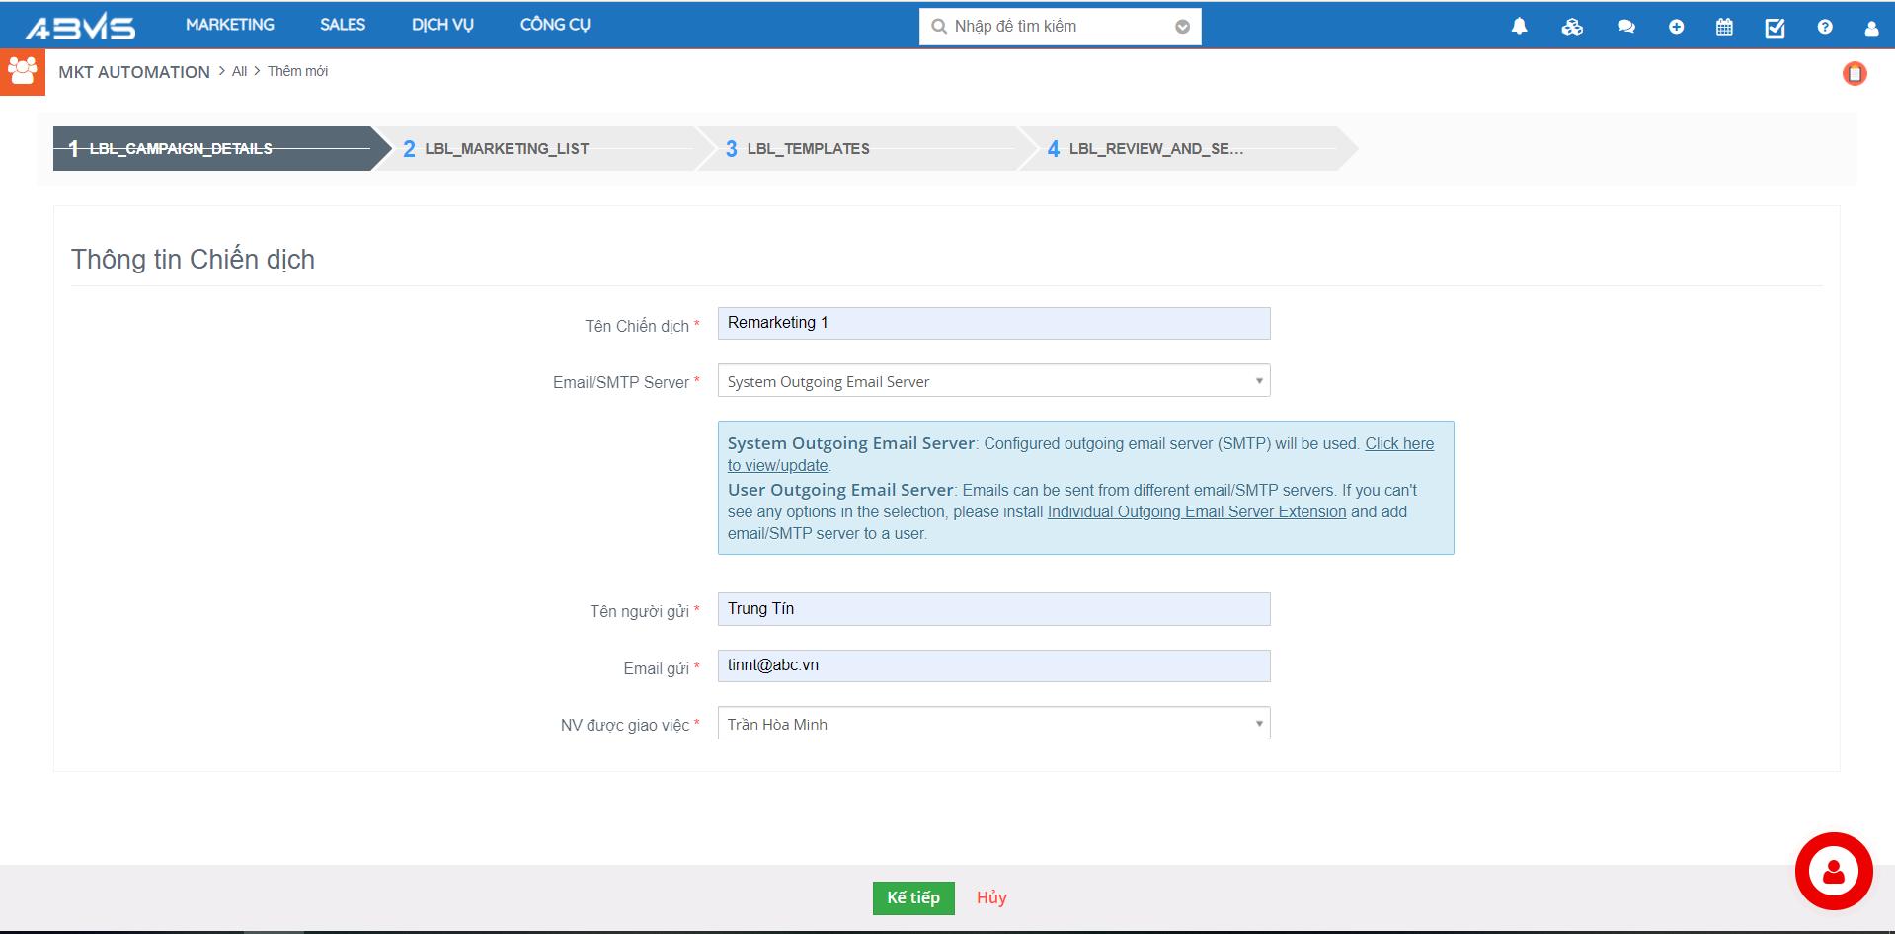The height and width of the screenshot is (934, 1895).
Task: Open the user profile icon
Action: pyautogui.click(x=1870, y=28)
